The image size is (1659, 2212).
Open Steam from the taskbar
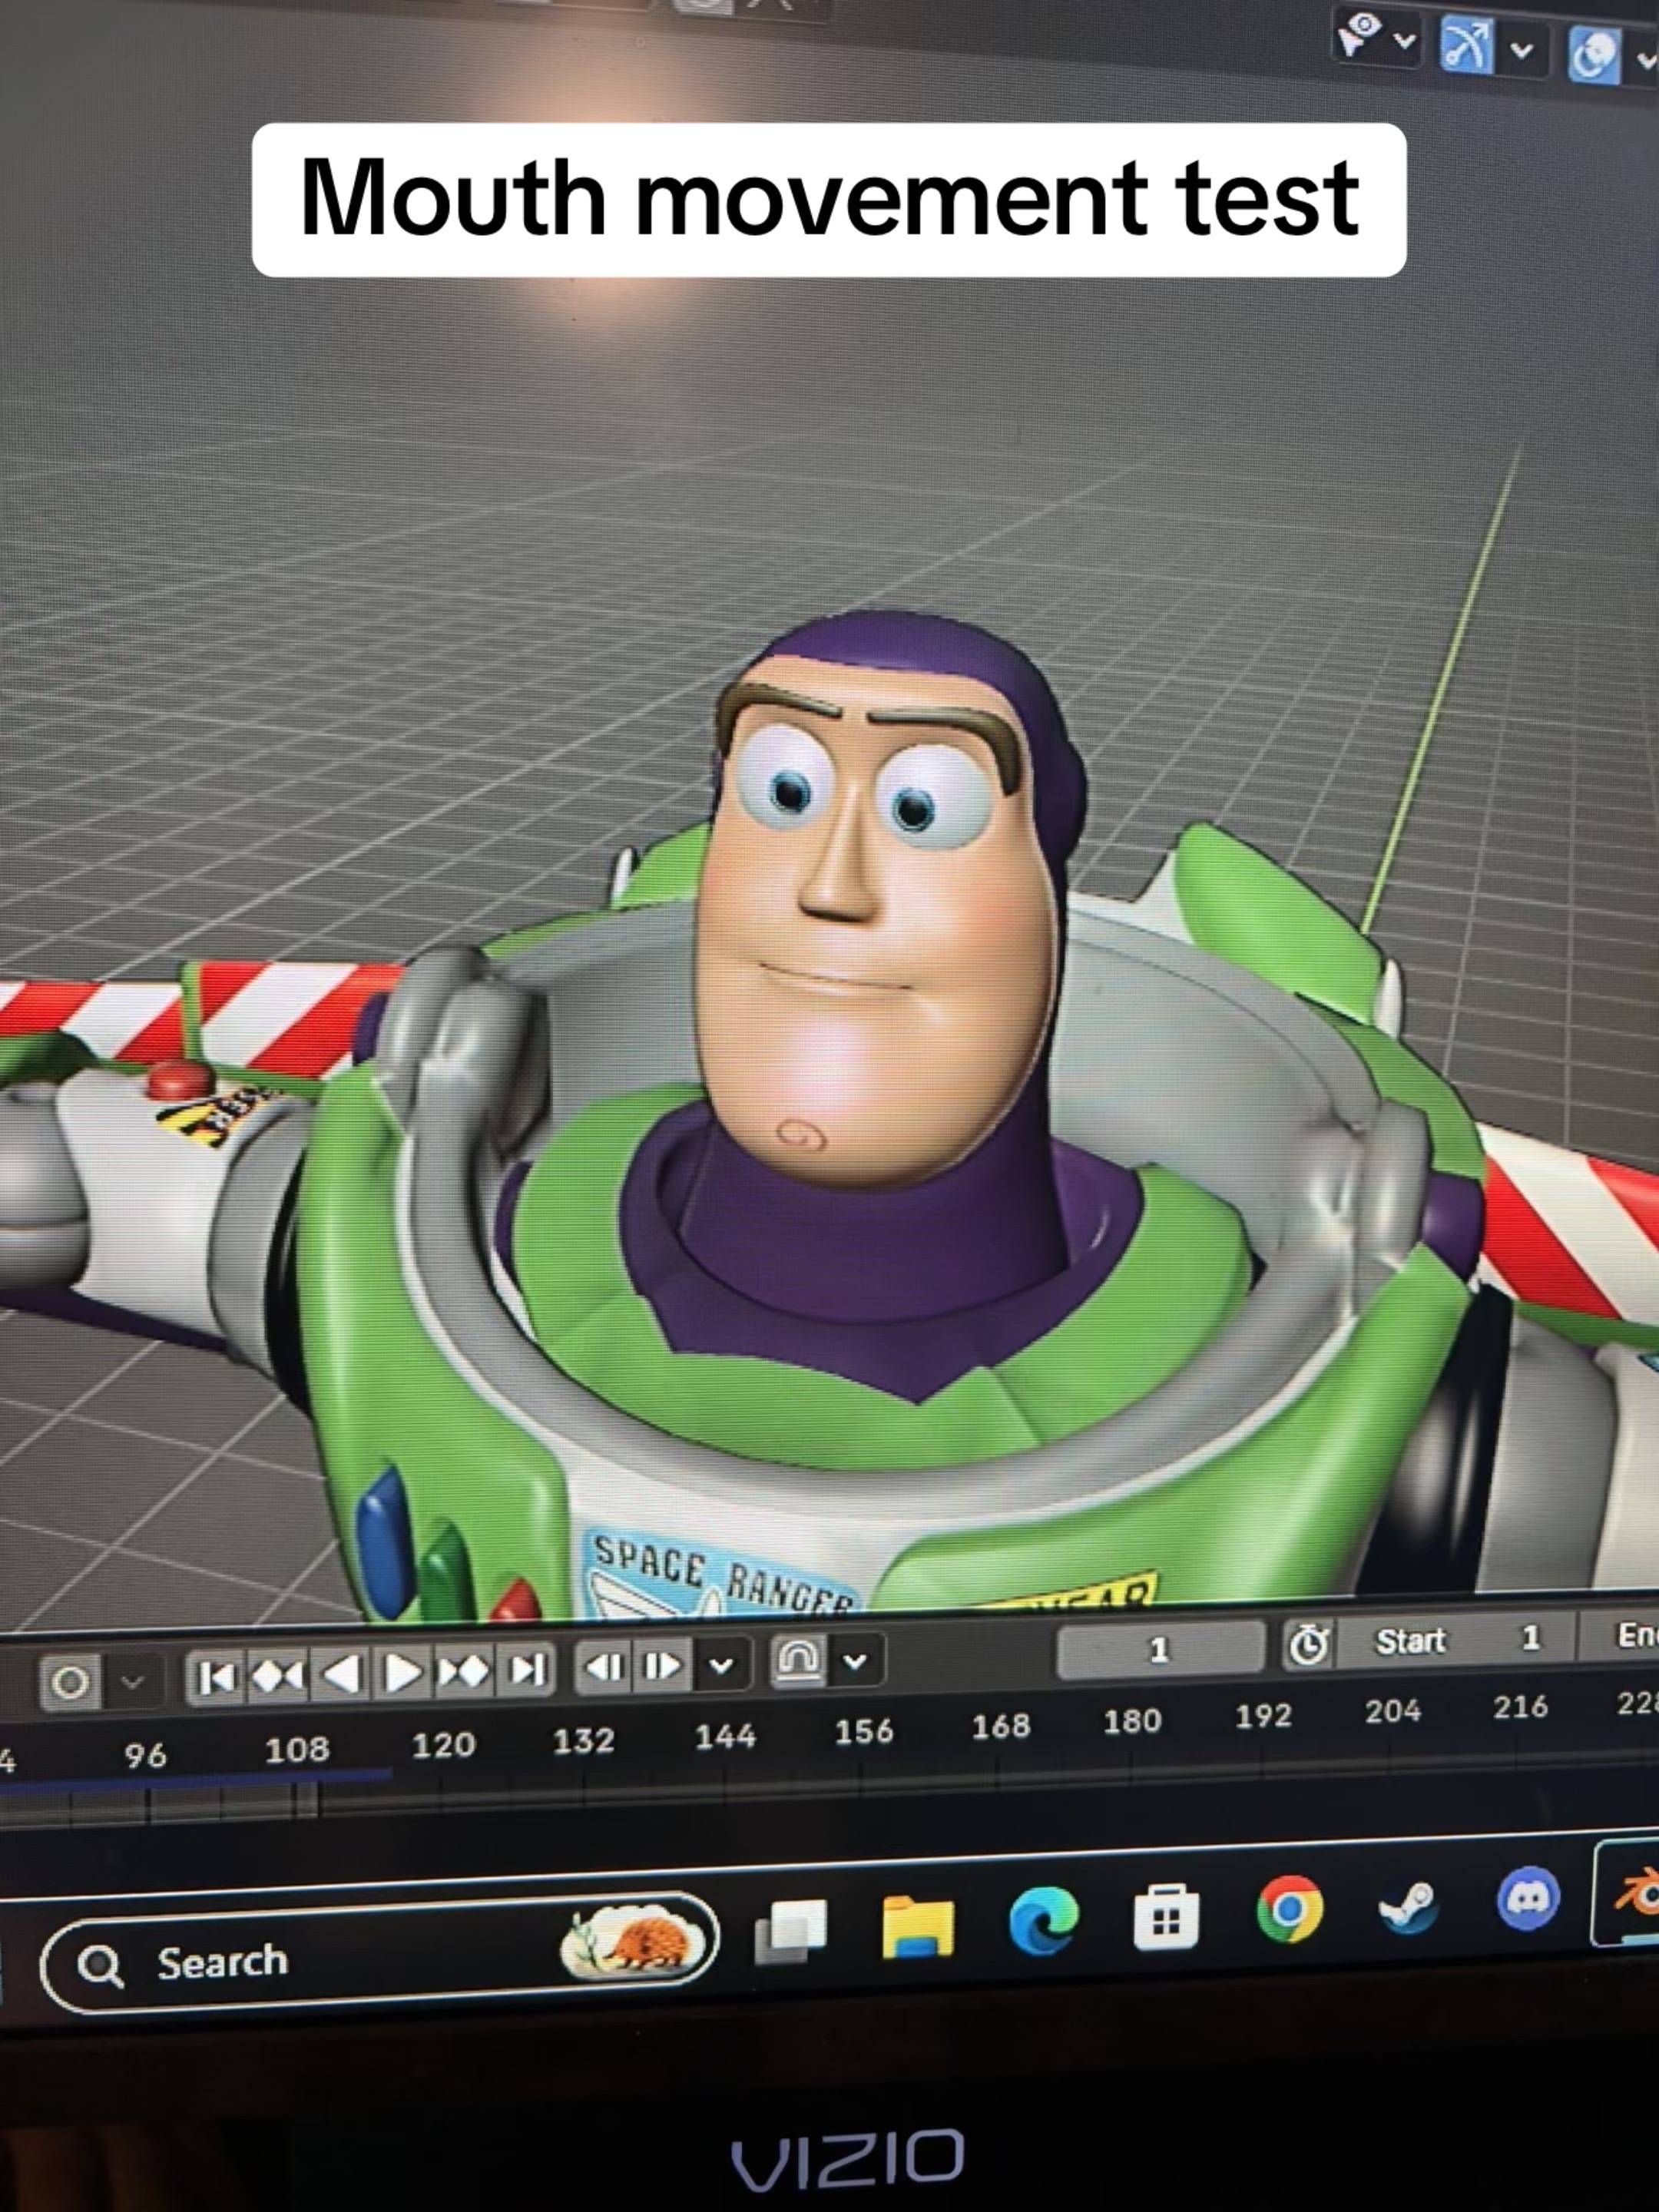pos(1409,1905)
